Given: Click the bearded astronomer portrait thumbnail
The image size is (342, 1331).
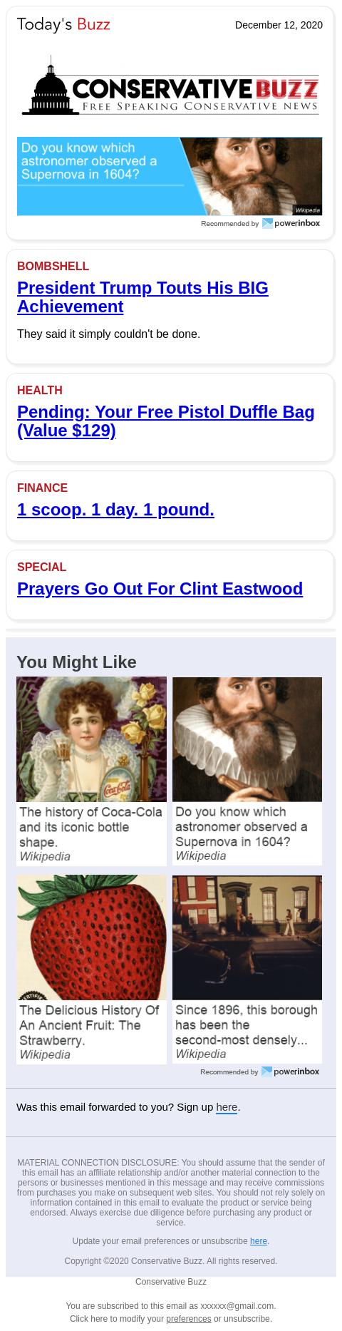Looking at the screenshot, I should point(247,739).
